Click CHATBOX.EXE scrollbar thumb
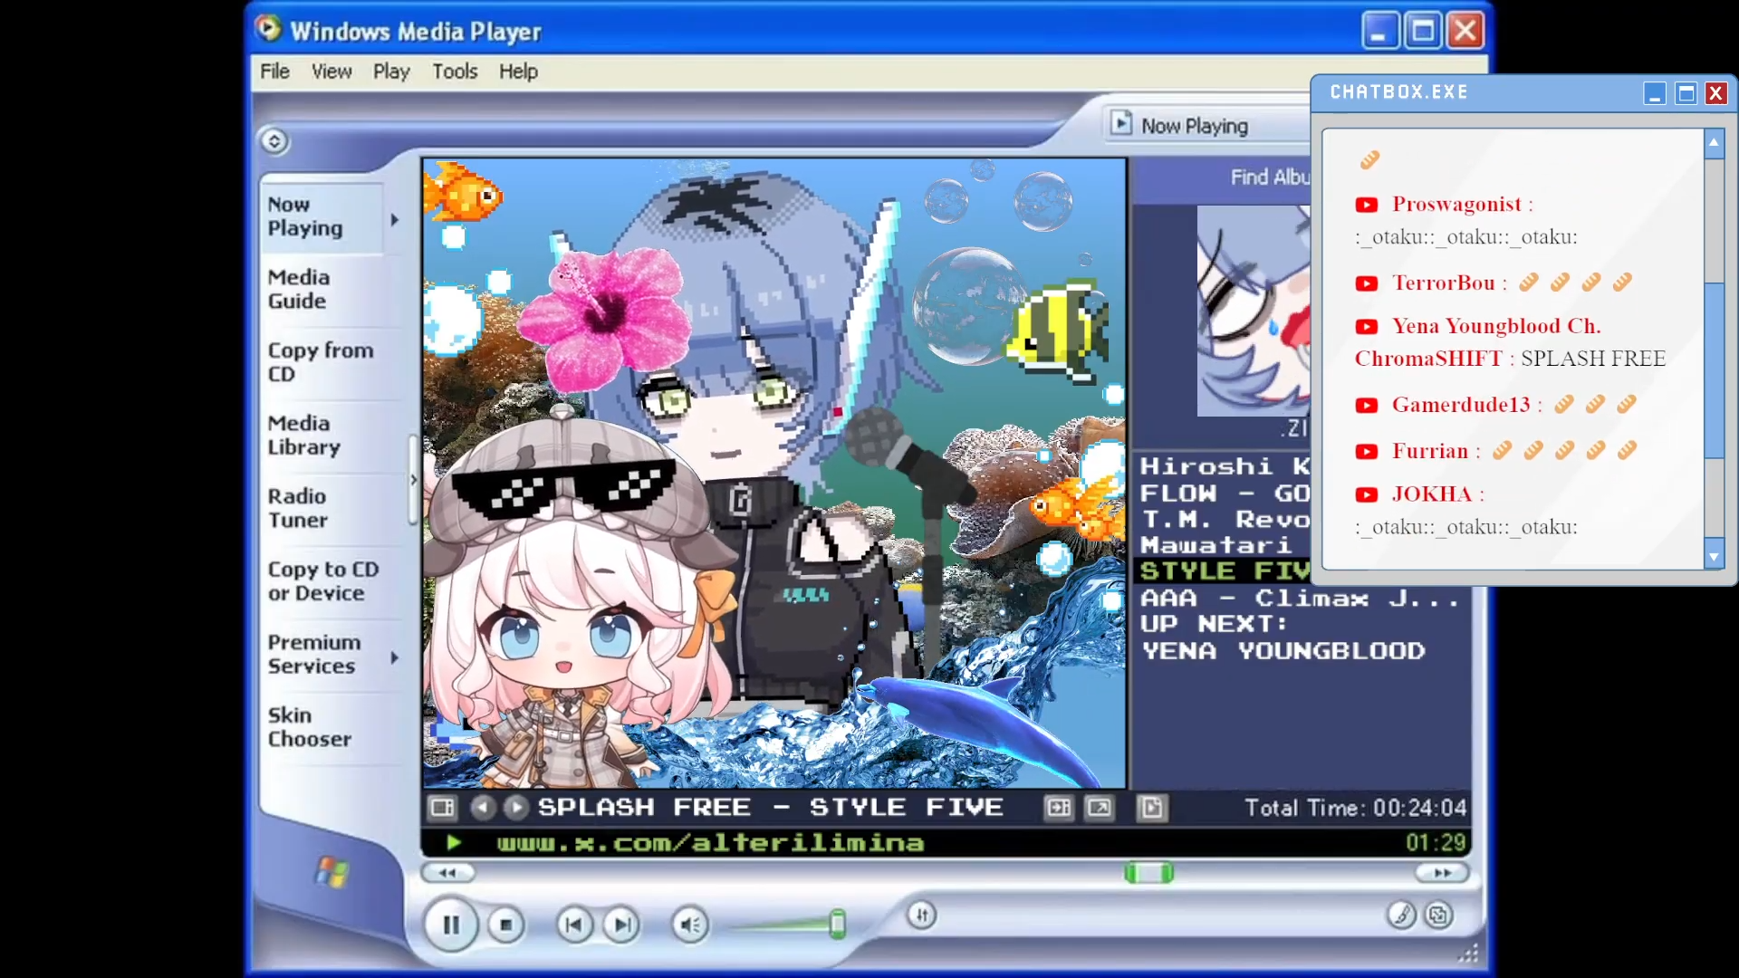Viewport: 1739px width, 978px height. coord(1714,369)
